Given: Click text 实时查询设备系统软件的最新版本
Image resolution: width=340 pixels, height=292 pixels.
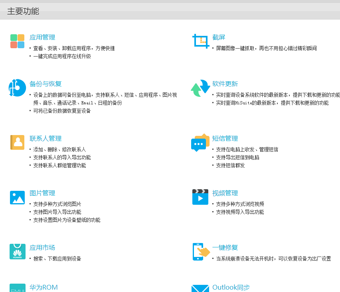Looking at the screenshot, I should click(252, 95).
